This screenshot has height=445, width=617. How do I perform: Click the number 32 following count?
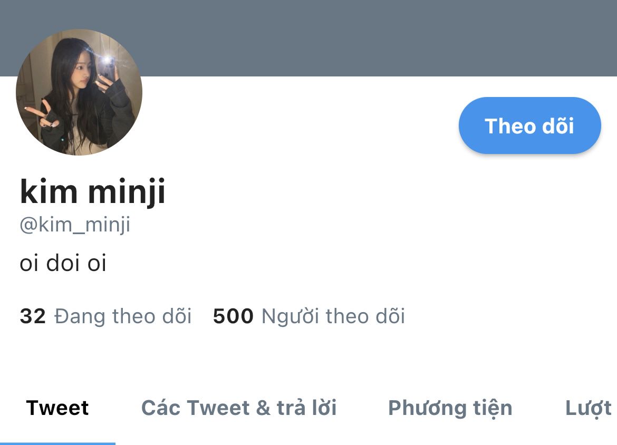33,316
